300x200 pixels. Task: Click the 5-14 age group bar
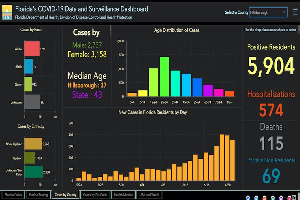pos(143,93)
